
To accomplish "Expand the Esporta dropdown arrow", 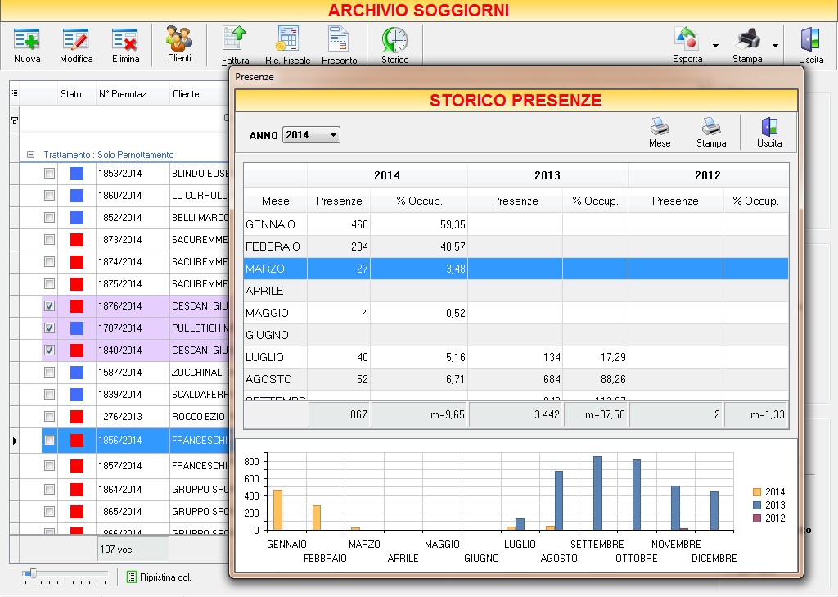I will [715, 46].
